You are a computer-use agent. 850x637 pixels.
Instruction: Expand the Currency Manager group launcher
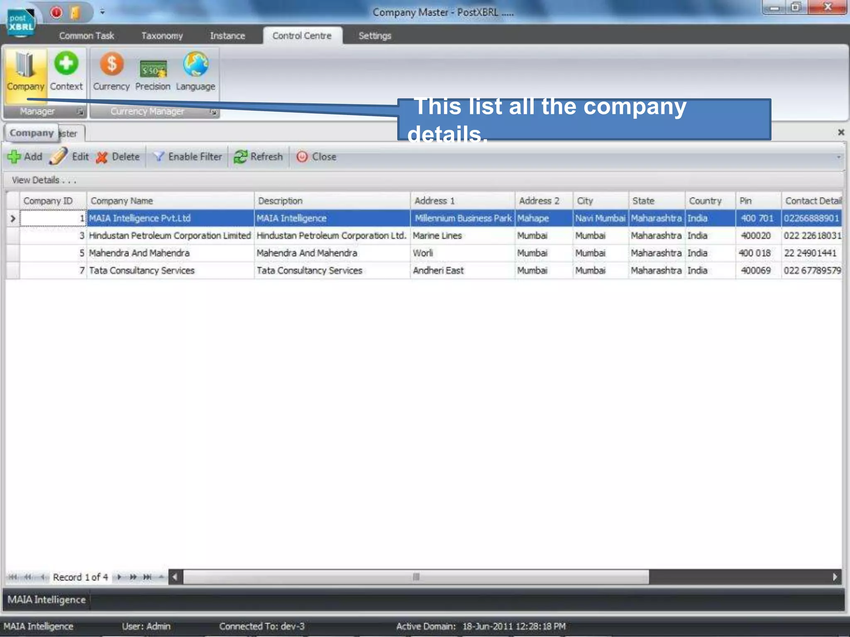pyautogui.click(x=213, y=112)
